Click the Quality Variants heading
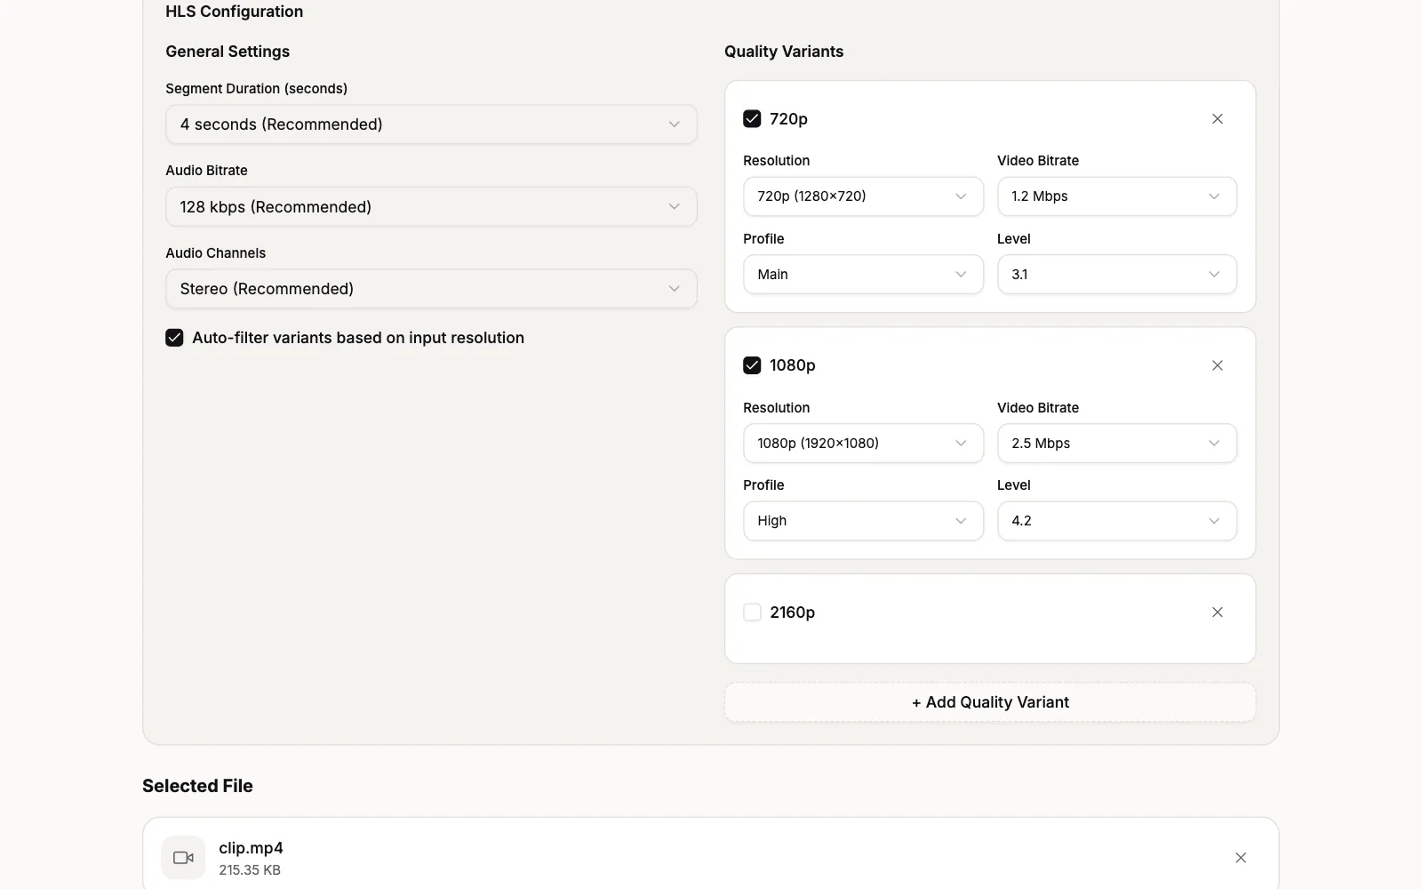 pos(784,52)
